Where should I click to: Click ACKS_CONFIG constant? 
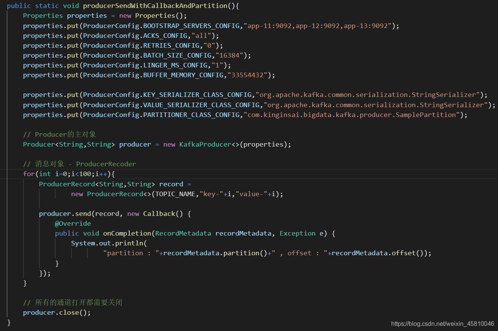coord(165,36)
